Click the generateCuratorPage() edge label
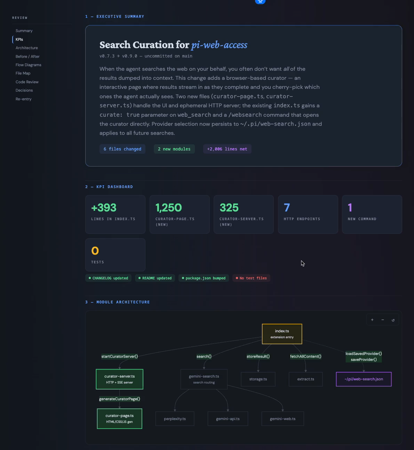This screenshot has height=450, width=414. coord(120,399)
